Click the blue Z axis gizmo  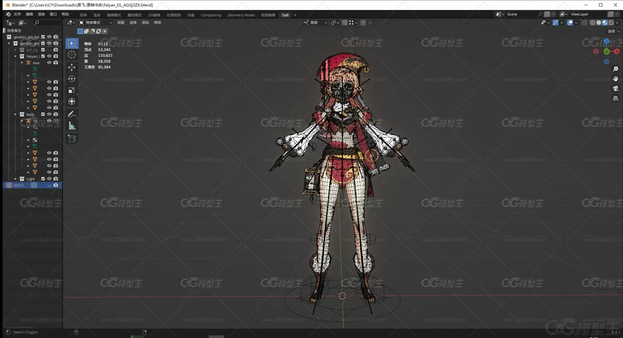click(x=607, y=41)
